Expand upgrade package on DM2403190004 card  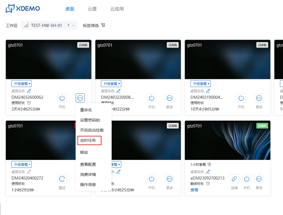[200, 84]
